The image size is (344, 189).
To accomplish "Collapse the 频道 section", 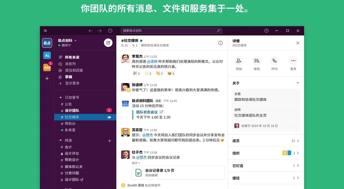I will 61,141.
